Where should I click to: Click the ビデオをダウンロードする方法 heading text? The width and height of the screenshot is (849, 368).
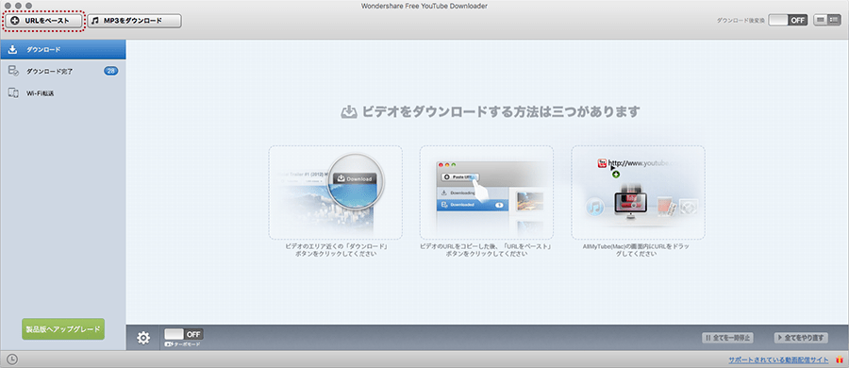click(x=501, y=112)
